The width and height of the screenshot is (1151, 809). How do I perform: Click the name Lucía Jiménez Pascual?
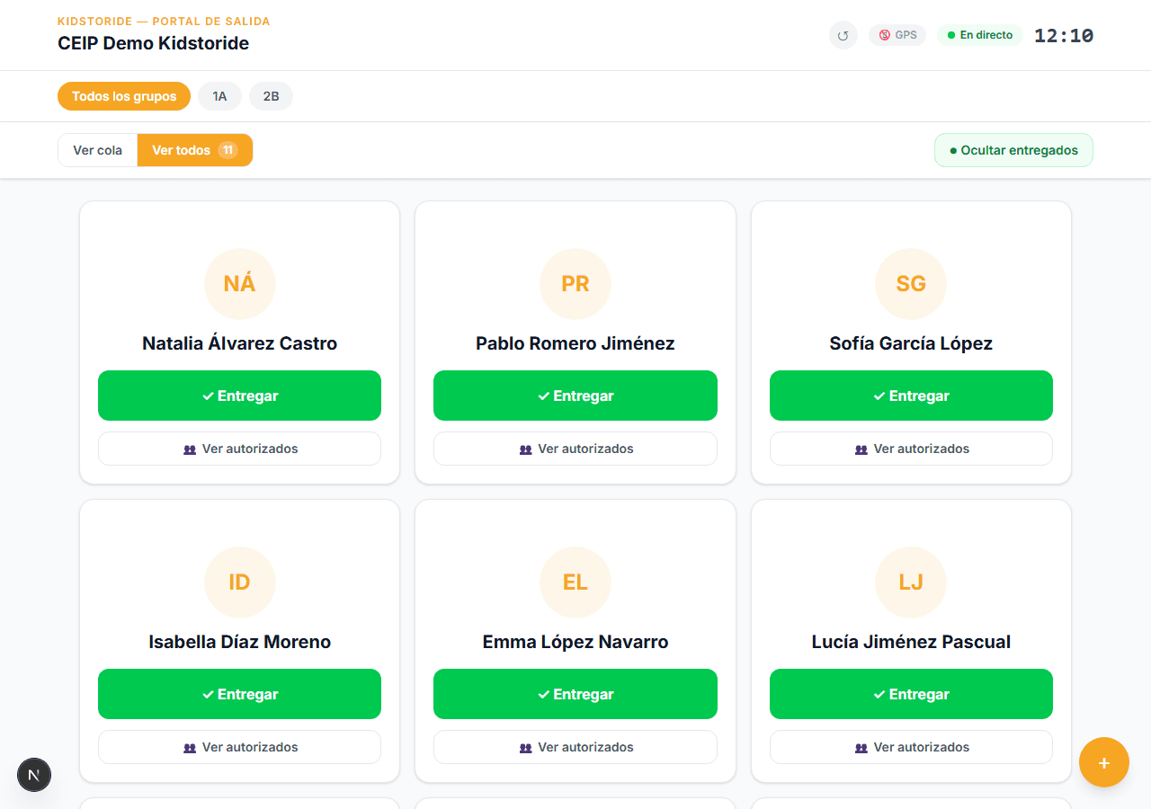point(911,642)
